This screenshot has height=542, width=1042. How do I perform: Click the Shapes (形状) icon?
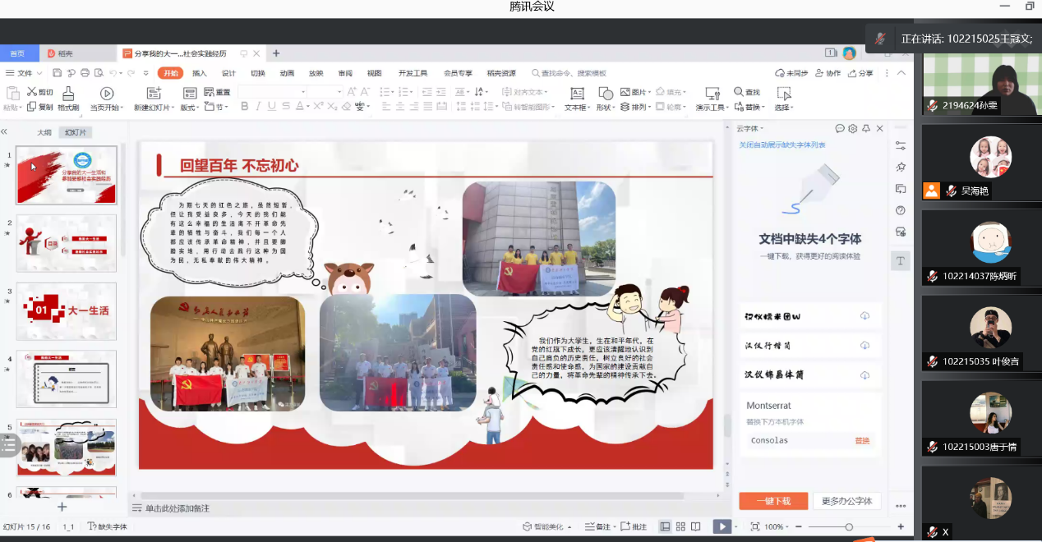tap(606, 94)
